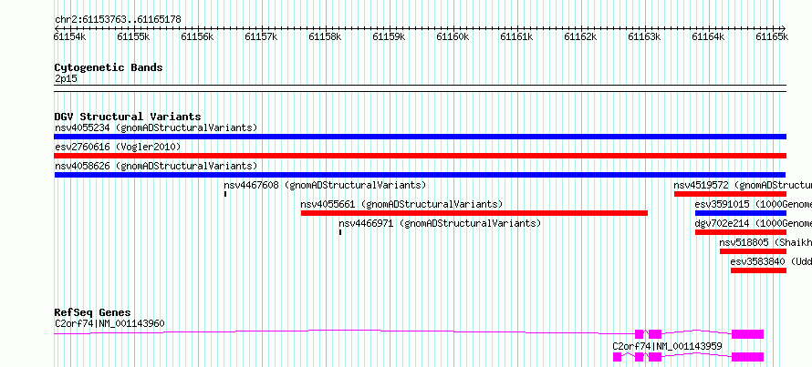Screen dimensions: 812x367
Task: Click the 61165k ruler tick label
Action: point(772,36)
